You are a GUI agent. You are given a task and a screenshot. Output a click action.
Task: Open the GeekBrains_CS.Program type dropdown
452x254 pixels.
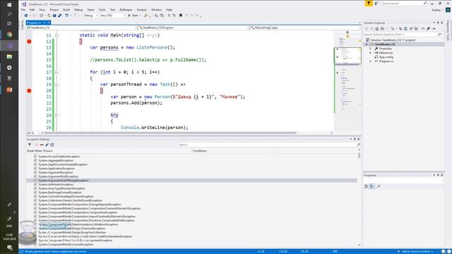coord(193,28)
